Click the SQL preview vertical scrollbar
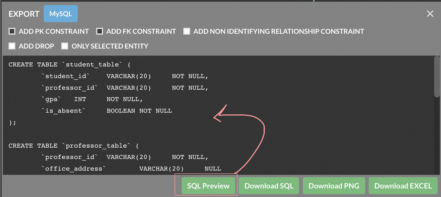 click(437, 76)
